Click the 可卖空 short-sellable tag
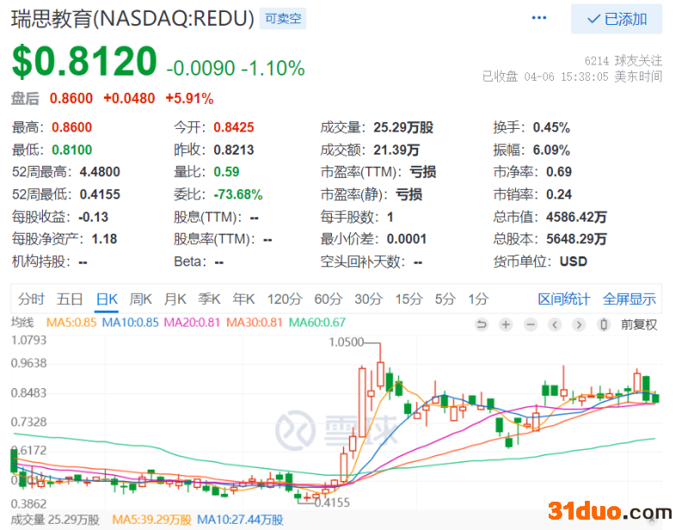This screenshot has height=530, width=688. (x=283, y=18)
